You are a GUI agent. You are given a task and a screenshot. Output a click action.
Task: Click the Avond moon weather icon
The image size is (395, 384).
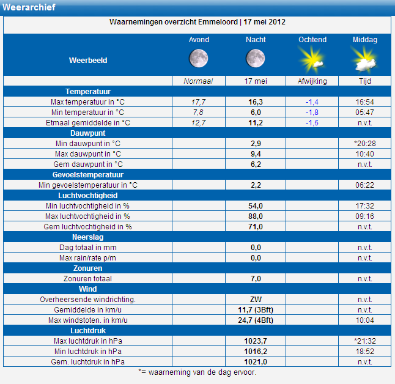pyautogui.click(x=198, y=59)
